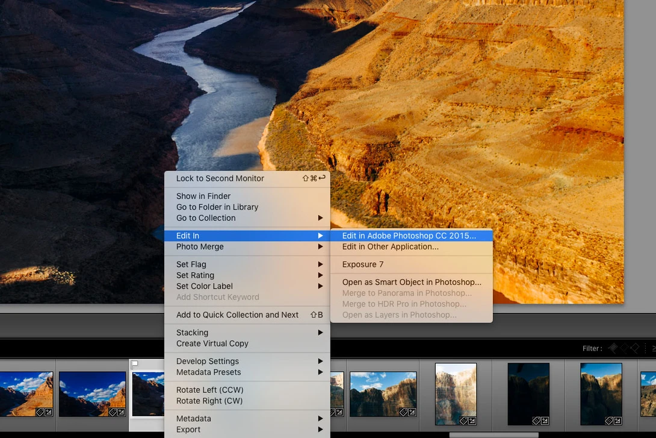The height and width of the screenshot is (438, 656).
Task: Select the darkest portrait thumbnail in the filmstrip
Action: coord(528,394)
